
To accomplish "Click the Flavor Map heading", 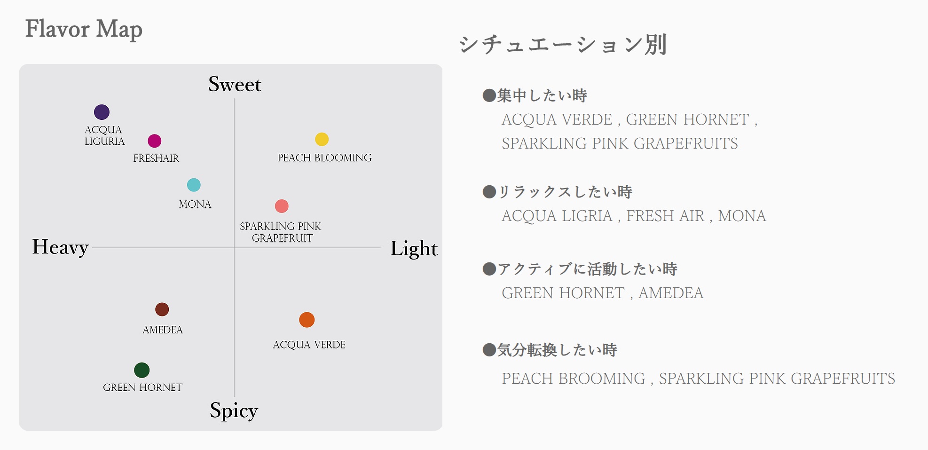I will (84, 29).
